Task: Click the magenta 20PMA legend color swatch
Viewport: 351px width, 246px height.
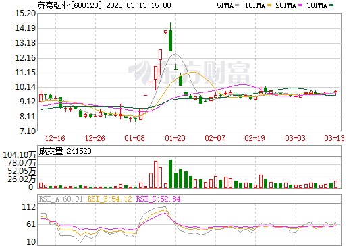Action: tap(300, 5)
